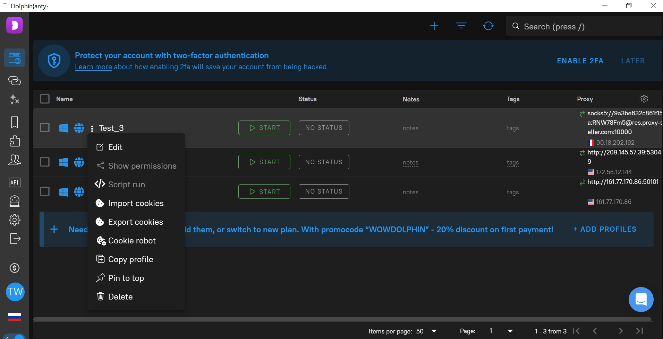Viewport: 663px width, 339px height.
Task: Choose Import cookies in context menu
Action: pyautogui.click(x=136, y=203)
